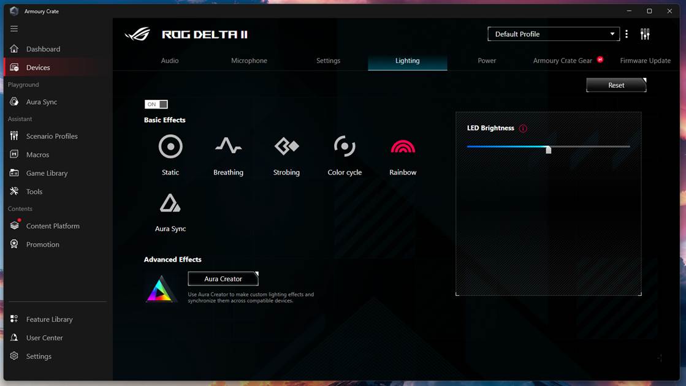
Task: Open the hamburger menu in sidebar
Action: point(14,28)
